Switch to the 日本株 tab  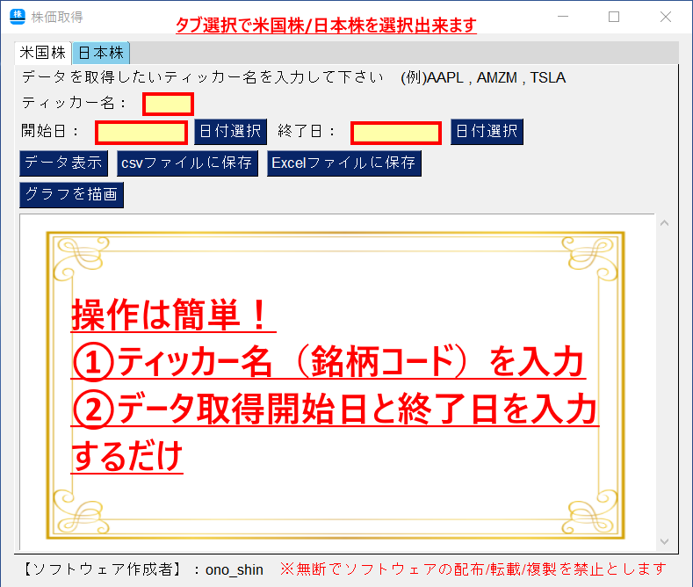pyautogui.click(x=101, y=53)
